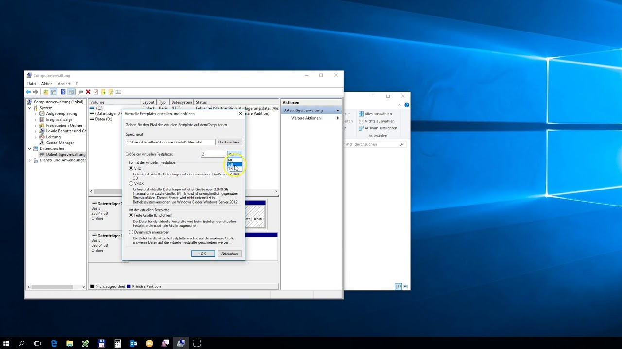Click the Volume column header
Image resolution: width=622 pixels, height=349 pixels.
click(114, 102)
